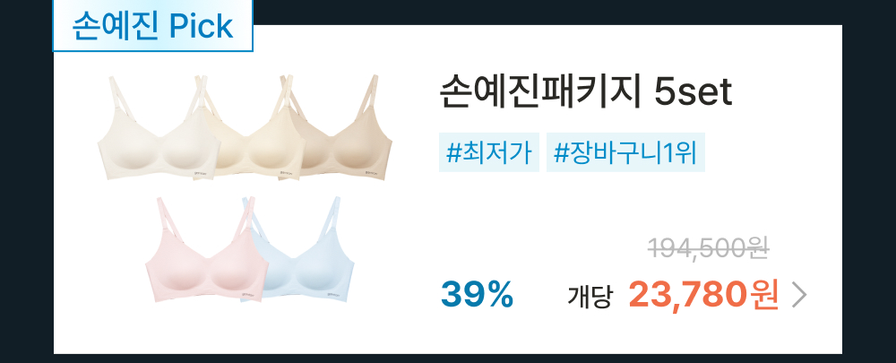
Task: Open product page via gray chevron arrow
Action: (x=799, y=296)
